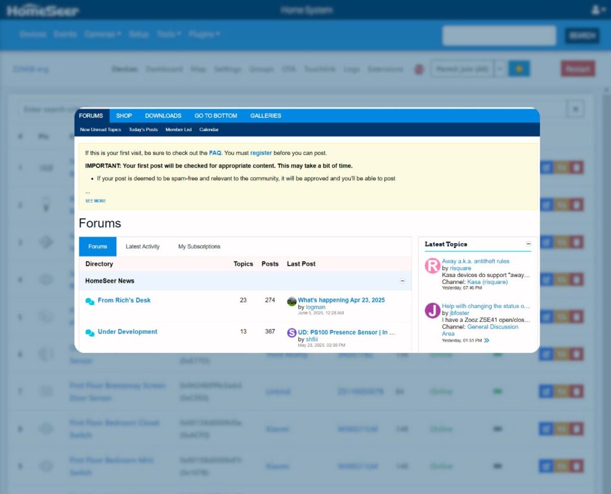Follow the FAQ link in the notice
611x494 pixels.
pyautogui.click(x=215, y=153)
